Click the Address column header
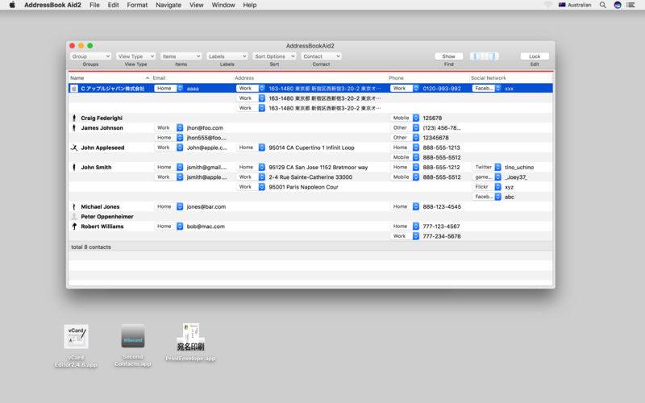The width and height of the screenshot is (645, 403). point(310,78)
